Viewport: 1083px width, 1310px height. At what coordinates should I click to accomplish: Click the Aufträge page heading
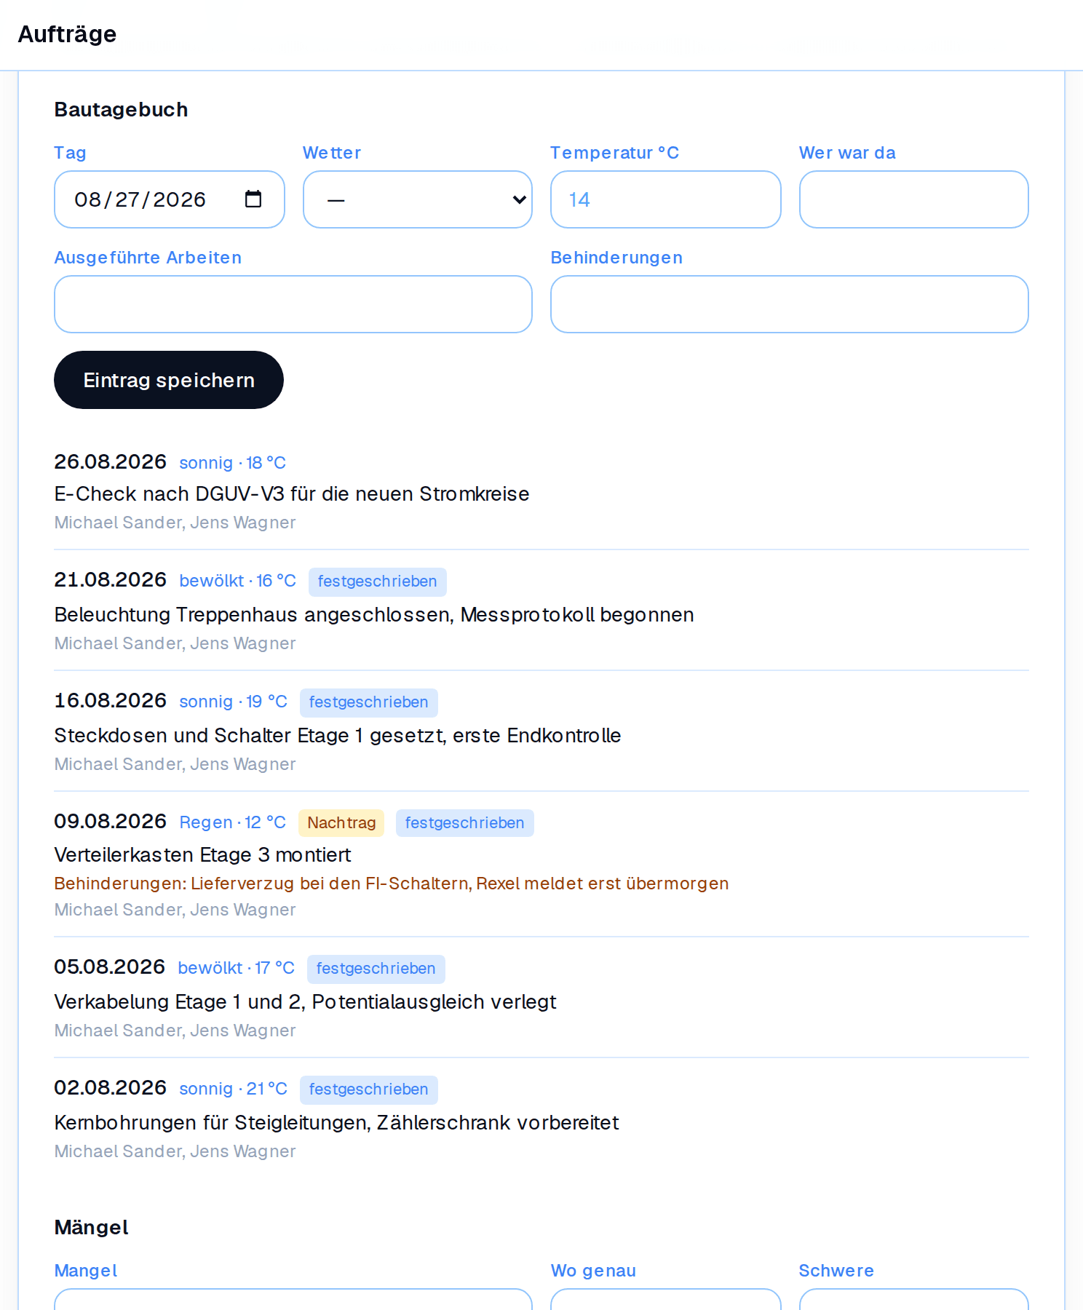[x=67, y=34]
